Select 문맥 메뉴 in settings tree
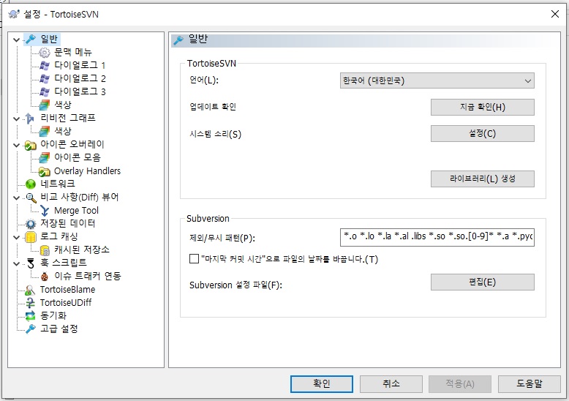The width and height of the screenshot is (569, 401). click(x=73, y=52)
